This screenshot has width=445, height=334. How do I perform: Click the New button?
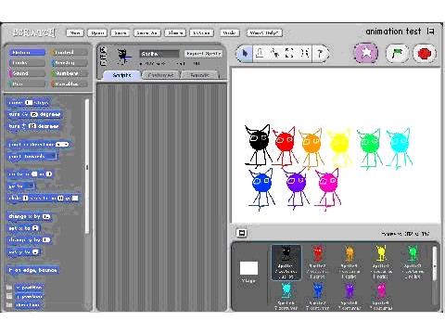click(x=75, y=32)
